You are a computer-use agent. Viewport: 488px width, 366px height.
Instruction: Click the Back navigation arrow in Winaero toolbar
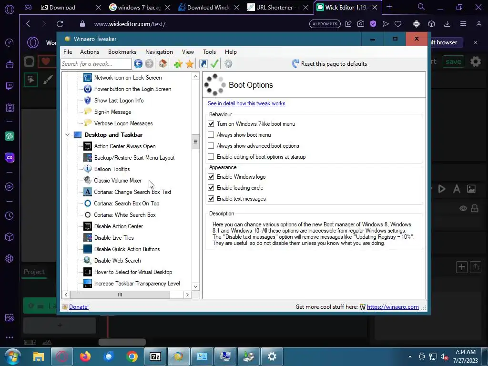[x=138, y=64]
